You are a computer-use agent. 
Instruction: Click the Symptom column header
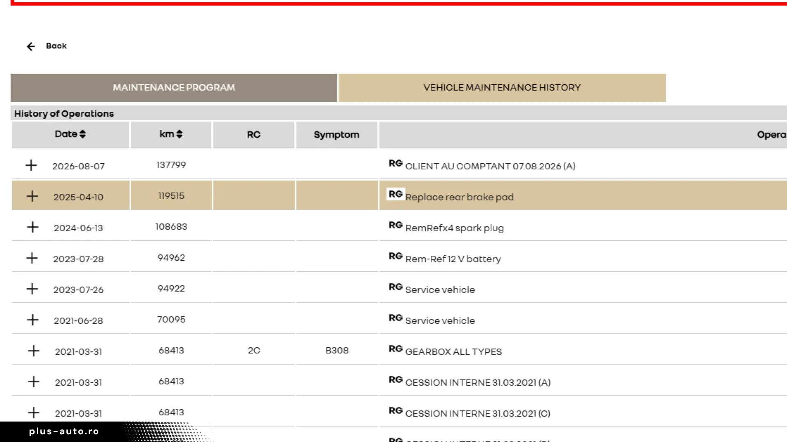pyautogui.click(x=337, y=135)
